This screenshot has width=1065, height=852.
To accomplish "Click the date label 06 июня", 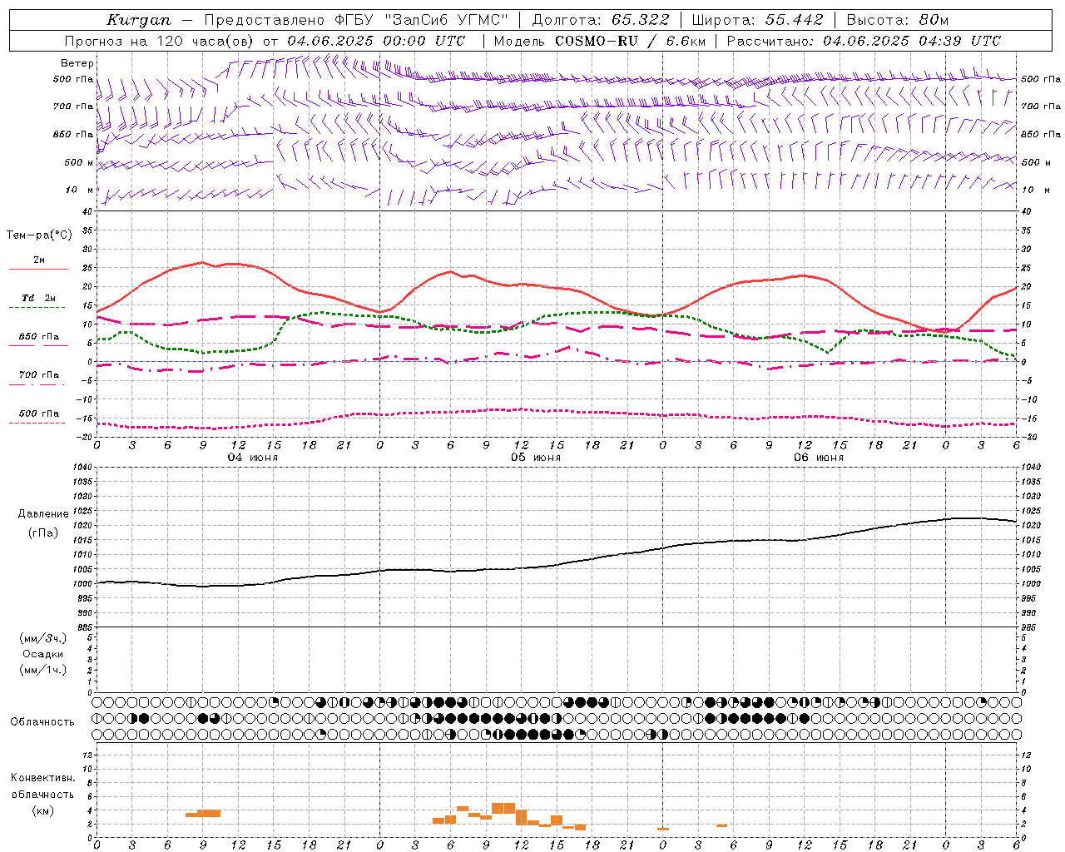I will click(818, 458).
